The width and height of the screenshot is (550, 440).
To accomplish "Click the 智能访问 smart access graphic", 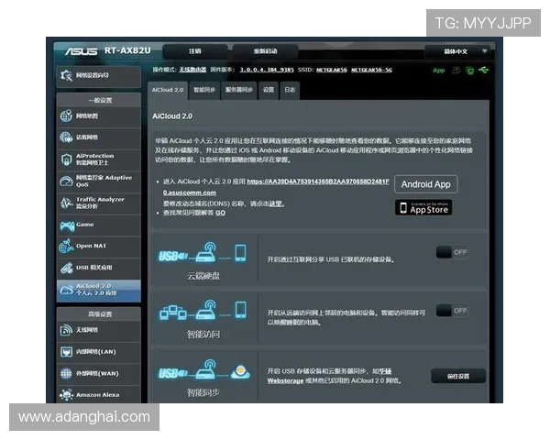I will tap(203, 310).
